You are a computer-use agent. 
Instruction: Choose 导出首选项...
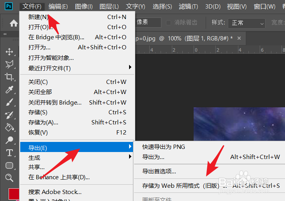(x=210, y=171)
